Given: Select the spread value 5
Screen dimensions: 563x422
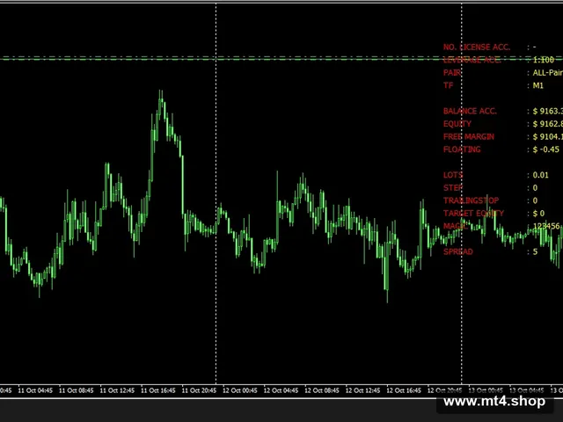Looking at the screenshot, I should tap(535, 252).
